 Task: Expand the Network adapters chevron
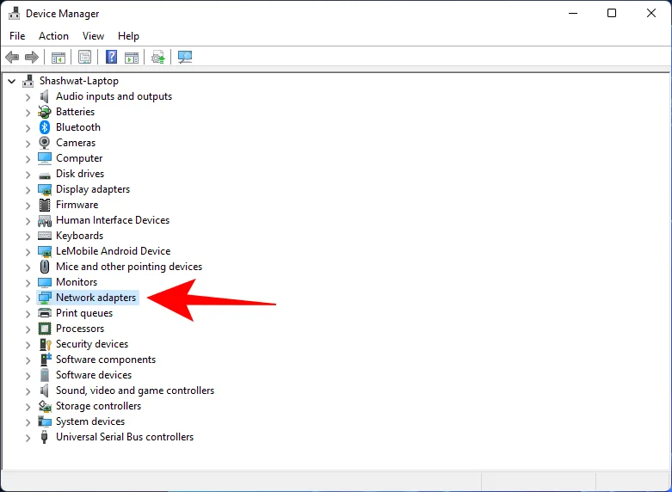tap(28, 298)
